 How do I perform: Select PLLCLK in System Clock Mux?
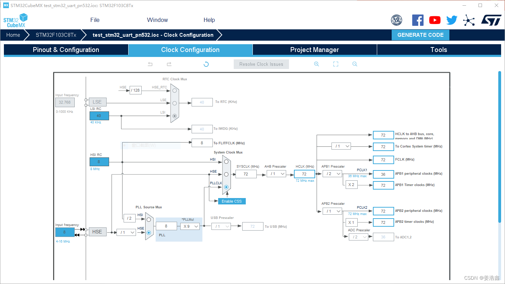click(x=226, y=187)
